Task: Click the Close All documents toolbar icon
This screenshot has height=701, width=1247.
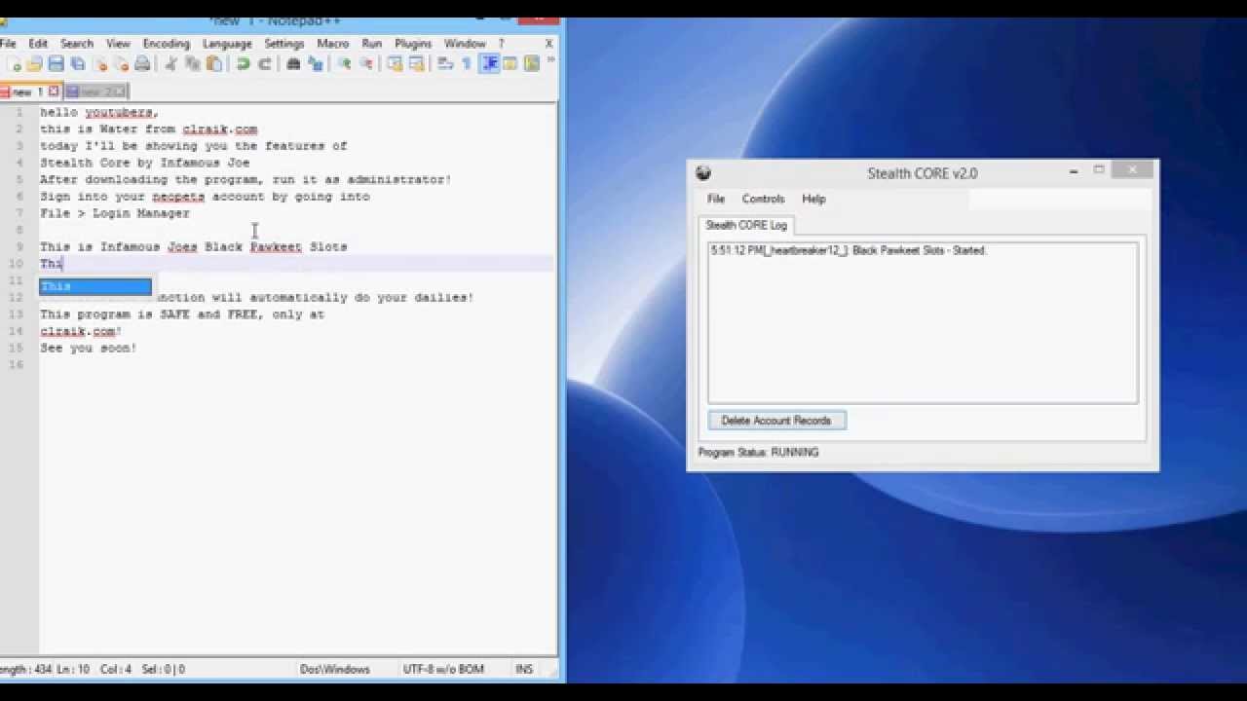Action: coord(121,64)
